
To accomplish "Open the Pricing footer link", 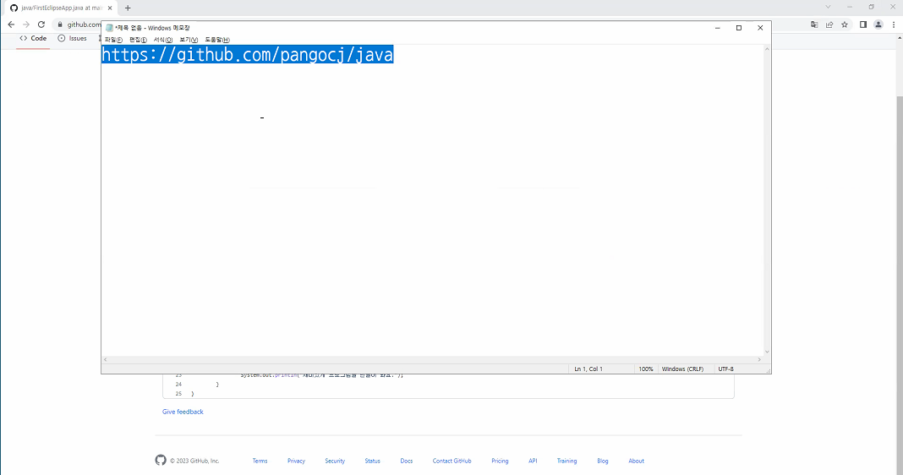I will 500,461.
